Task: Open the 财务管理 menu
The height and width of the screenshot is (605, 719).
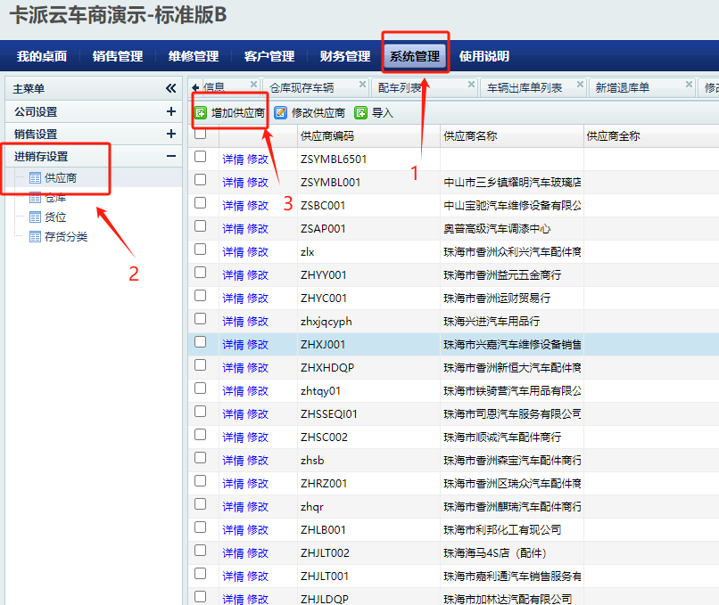Action: pos(344,56)
